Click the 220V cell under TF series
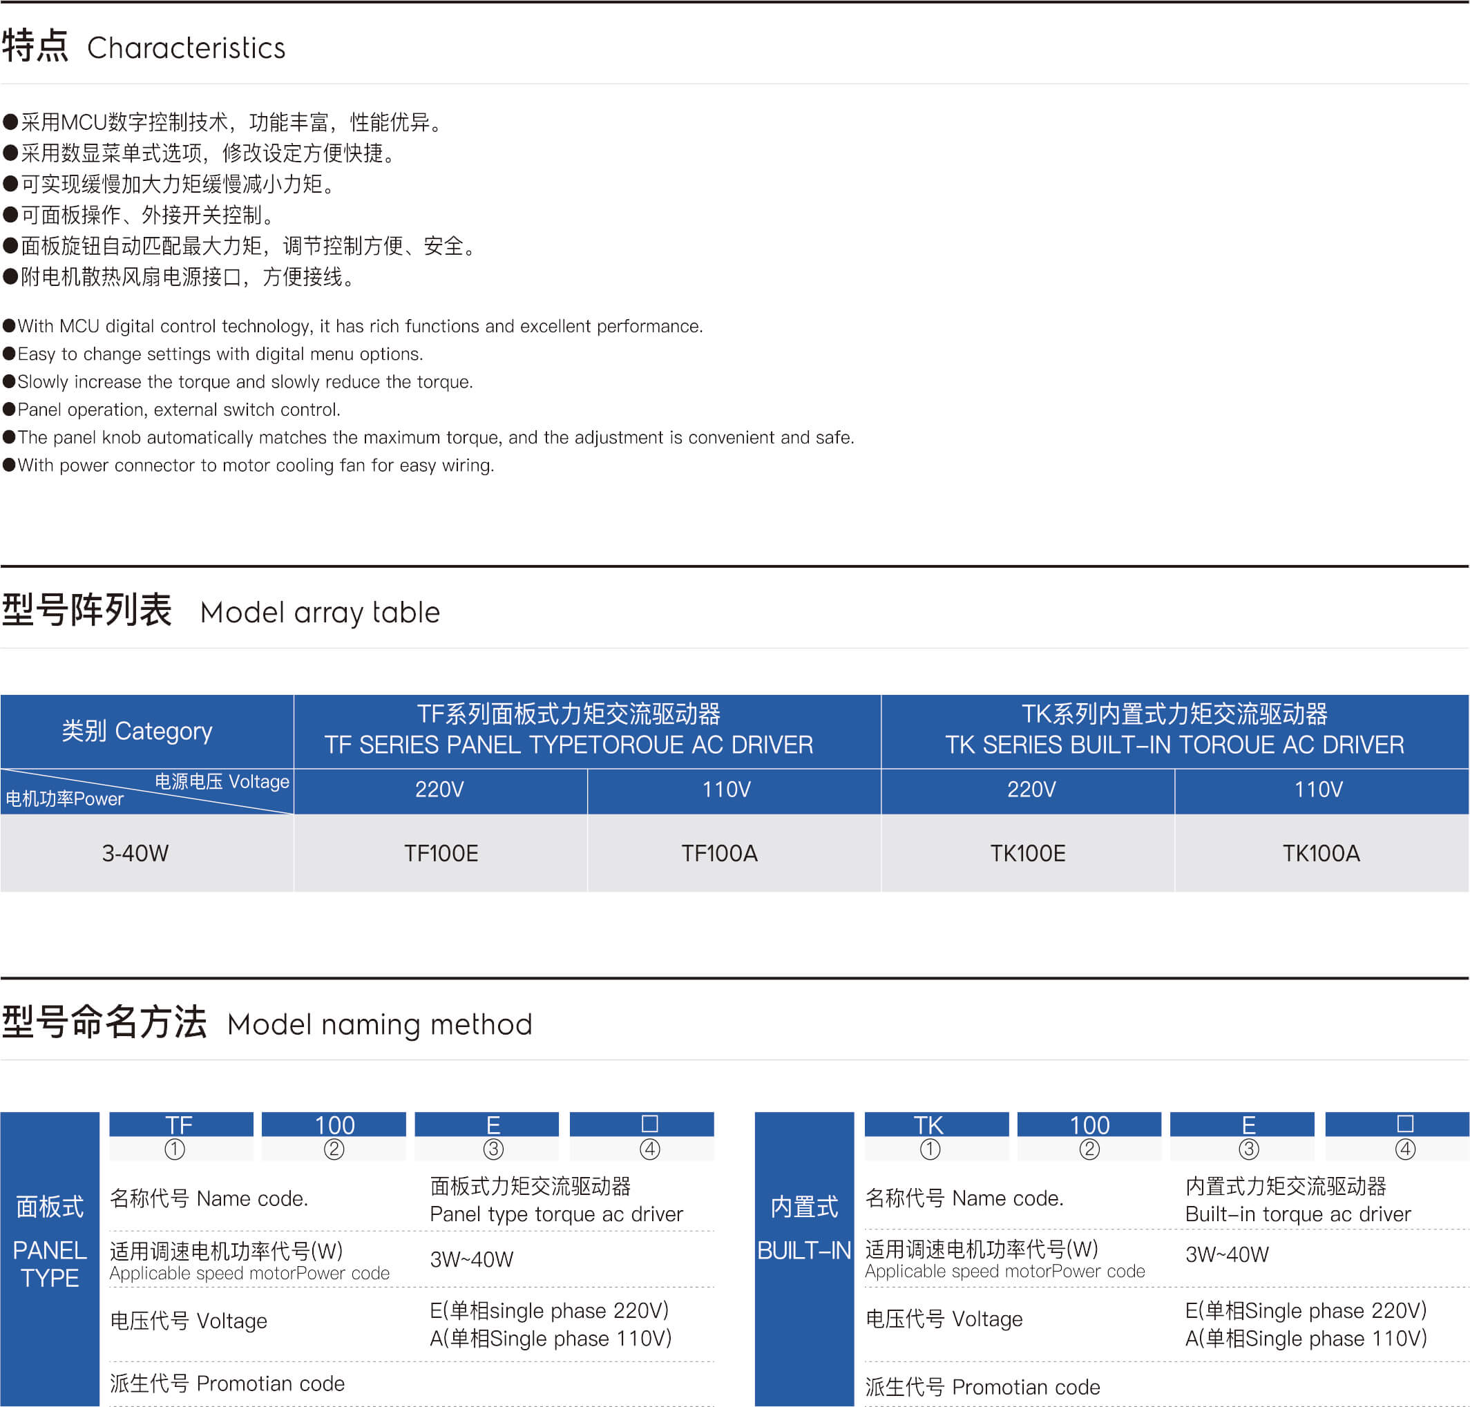This screenshot has height=1407, width=1470. point(440,790)
